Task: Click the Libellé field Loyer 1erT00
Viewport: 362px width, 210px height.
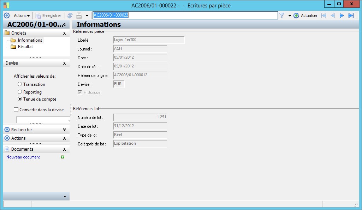Action: coord(149,40)
